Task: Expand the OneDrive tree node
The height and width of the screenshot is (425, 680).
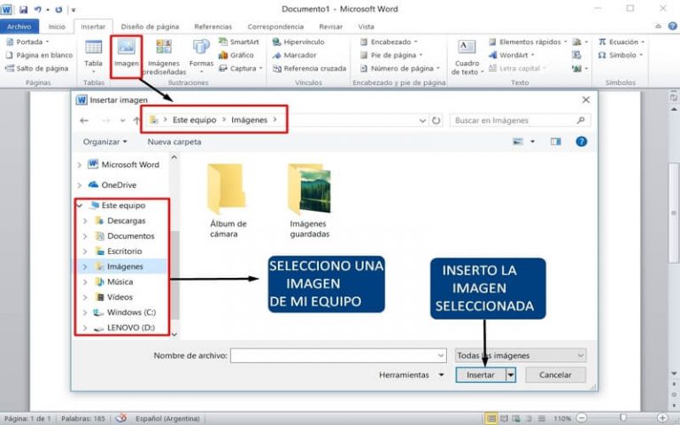Action: [x=80, y=185]
